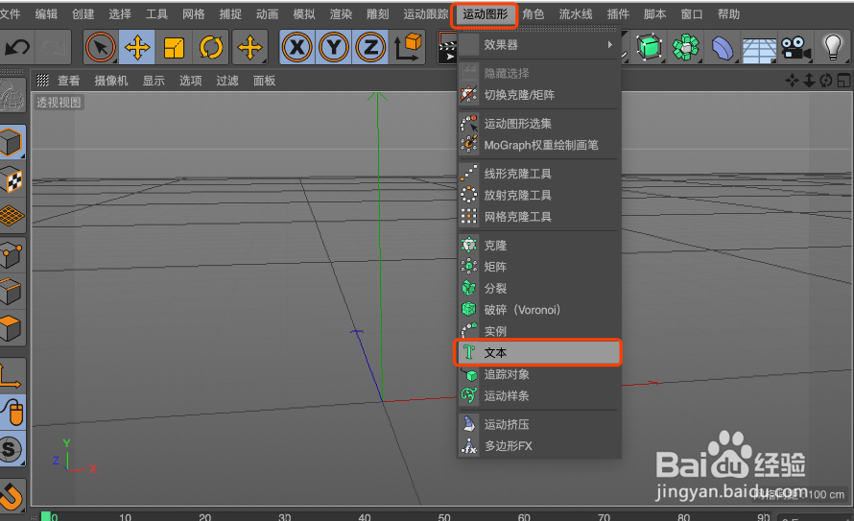Viewport: 854px width, 521px height.
Task: Select the workplane orange grid icon
Action: click(x=12, y=216)
